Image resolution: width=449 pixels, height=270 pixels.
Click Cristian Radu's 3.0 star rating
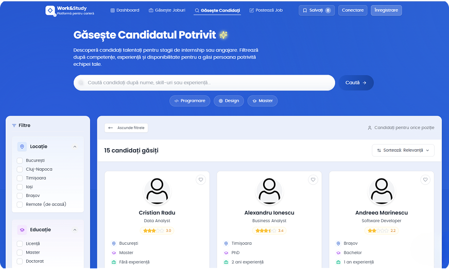[x=157, y=231]
